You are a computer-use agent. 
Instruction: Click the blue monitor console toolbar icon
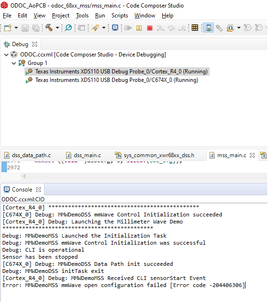(115, 28)
